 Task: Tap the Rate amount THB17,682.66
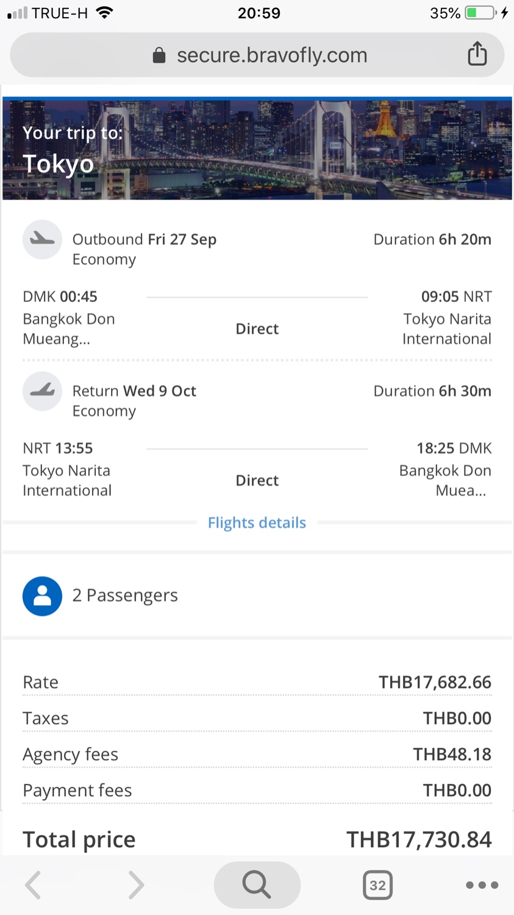point(435,682)
